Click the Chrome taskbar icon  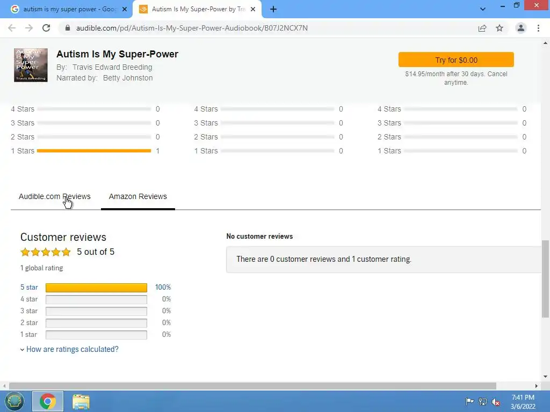[x=48, y=401]
